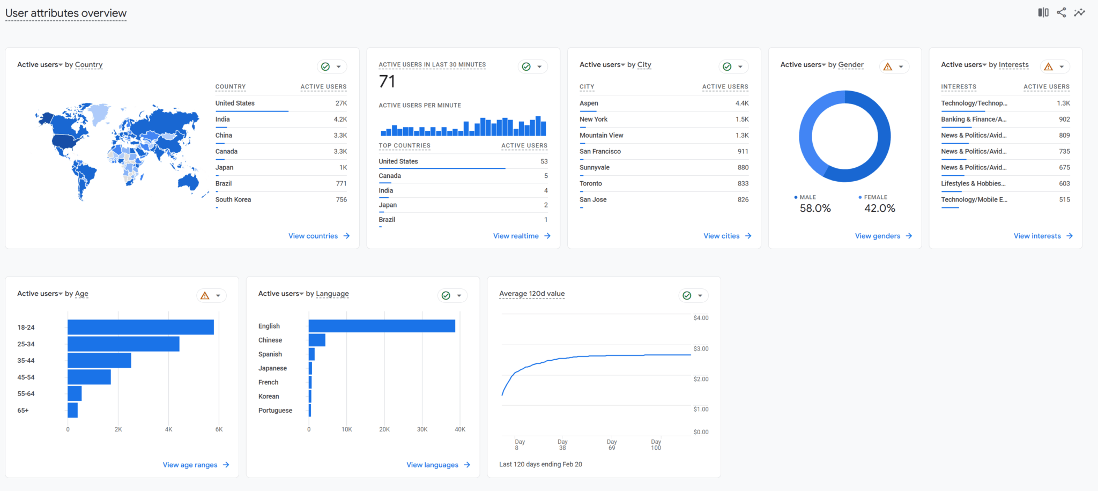Expand the options arrow on Average 120d value card

coord(700,295)
